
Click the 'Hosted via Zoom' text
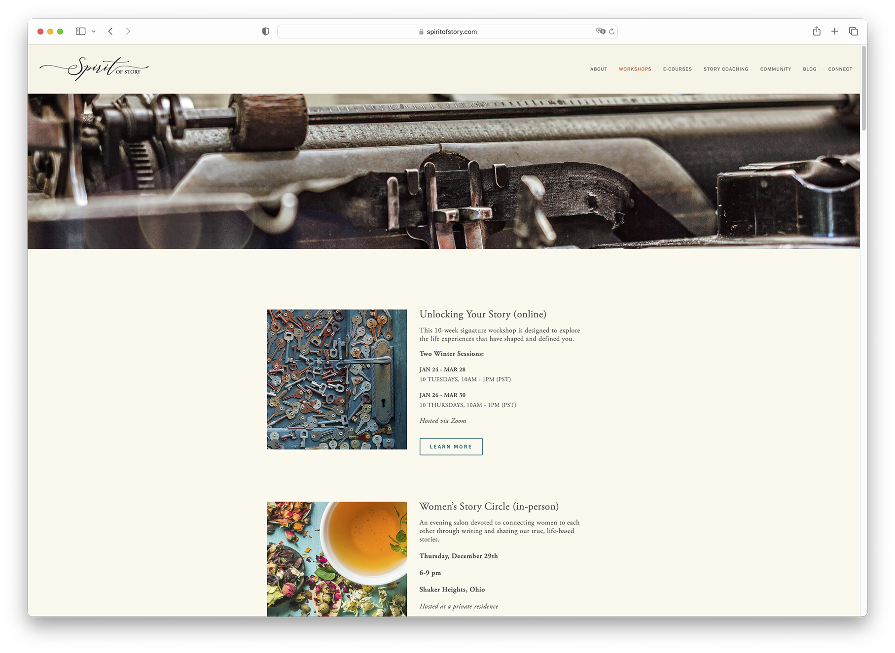tap(443, 421)
